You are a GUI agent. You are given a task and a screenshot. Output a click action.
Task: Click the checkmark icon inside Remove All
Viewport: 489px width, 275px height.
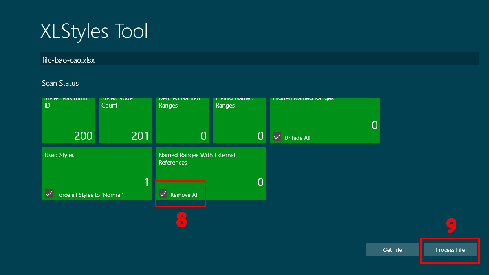coord(163,194)
